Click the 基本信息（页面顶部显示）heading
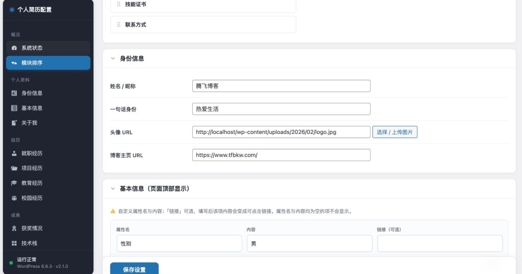The height and width of the screenshot is (274, 522). coord(154,188)
